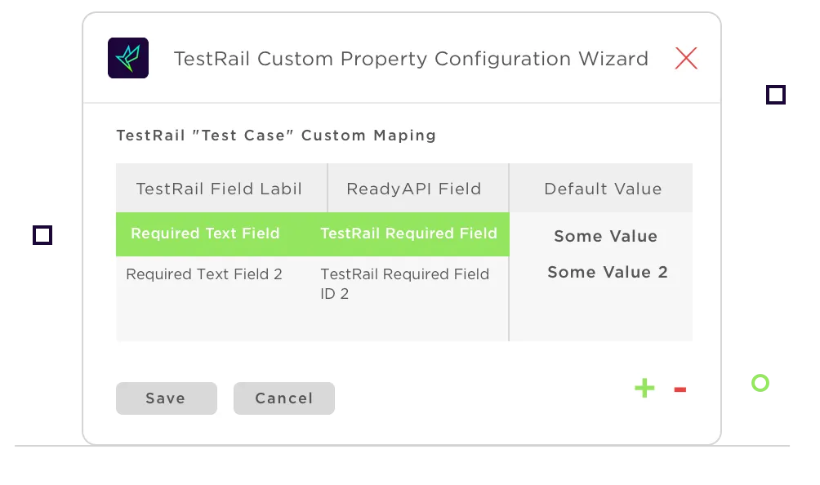
Task: Cancel the configuration wizard
Action: tap(283, 398)
